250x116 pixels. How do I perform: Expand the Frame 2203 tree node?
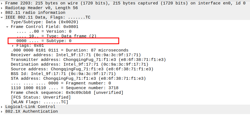(3, 3)
